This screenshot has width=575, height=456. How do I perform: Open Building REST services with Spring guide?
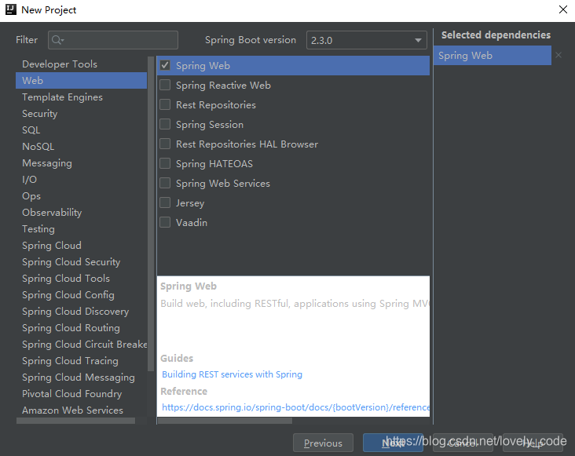[x=233, y=374]
